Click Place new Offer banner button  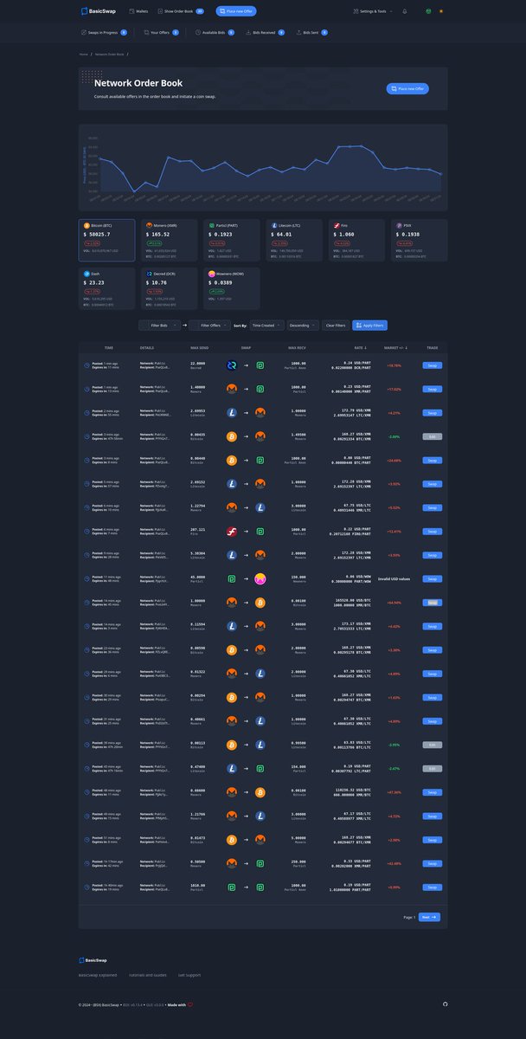407,88
